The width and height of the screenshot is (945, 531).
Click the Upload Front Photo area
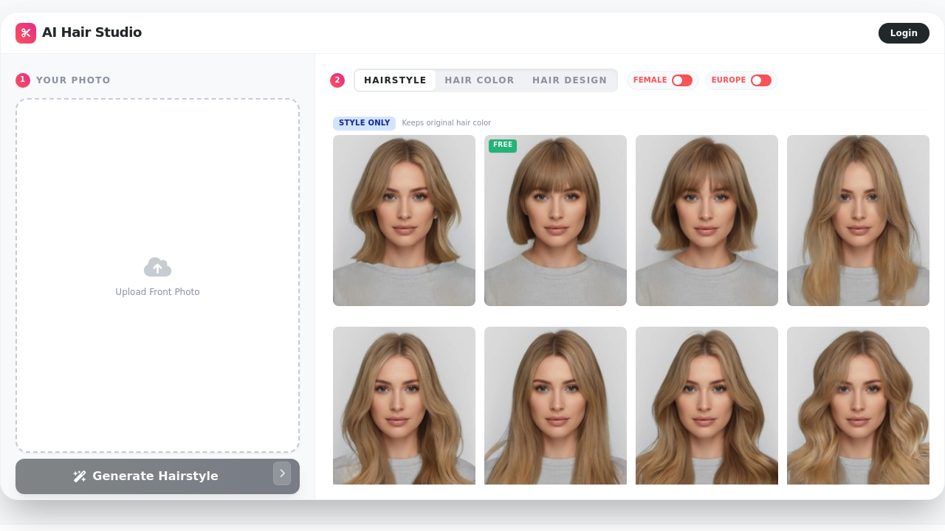point(157,277)
